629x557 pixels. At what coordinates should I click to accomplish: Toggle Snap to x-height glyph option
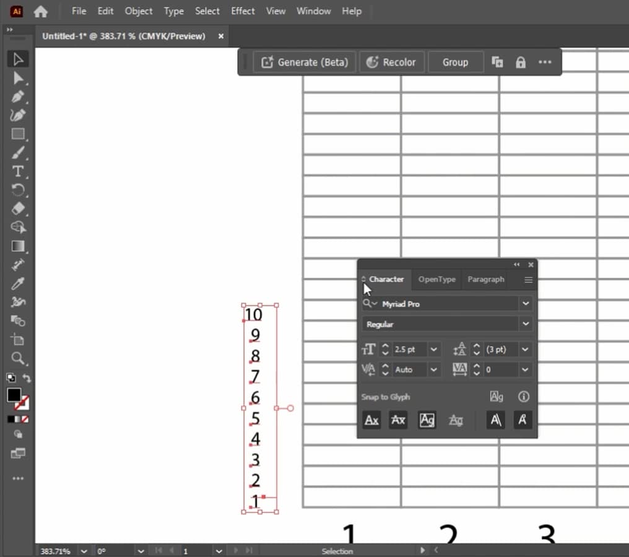[x=398, y=420]
